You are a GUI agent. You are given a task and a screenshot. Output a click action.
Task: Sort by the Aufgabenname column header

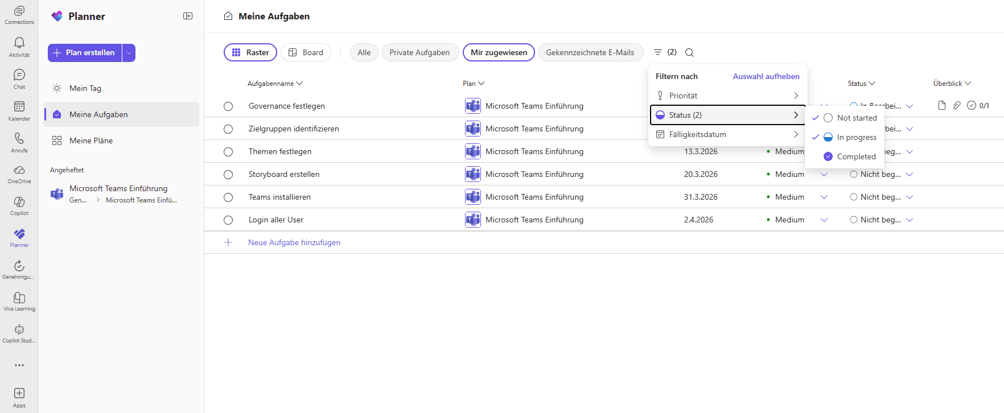[x=274, y=84]
